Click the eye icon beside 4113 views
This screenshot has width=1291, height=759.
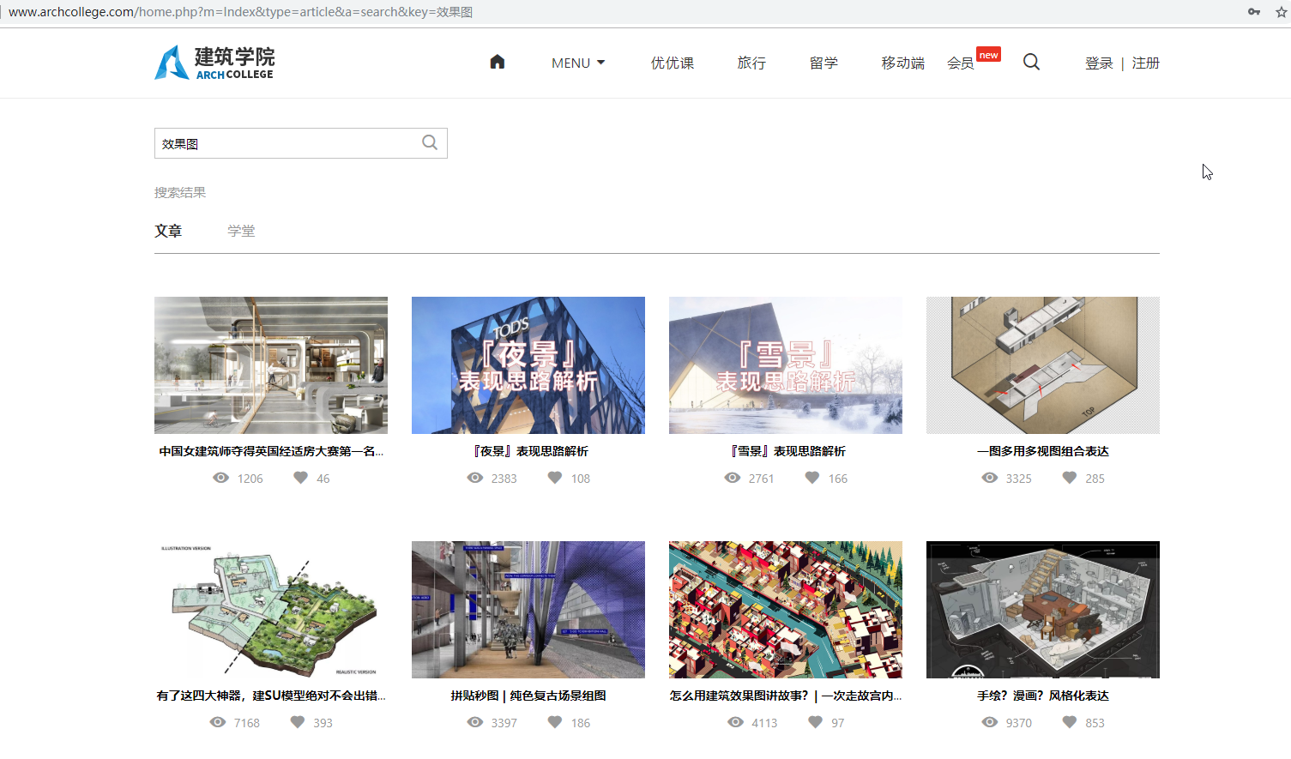736,722
